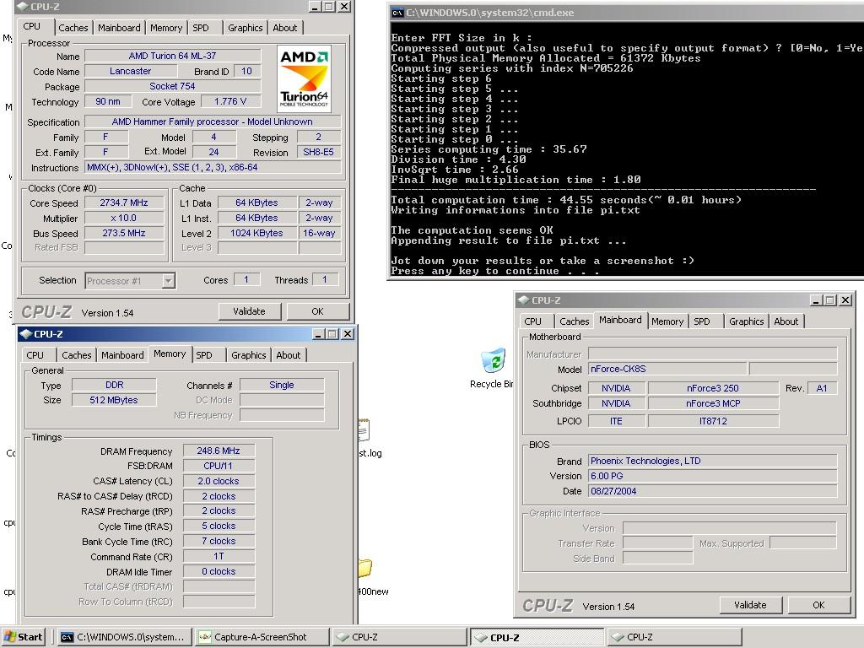Open About tab in Memory CPU-Z window

pyautogui.click(x=289, y=355)
